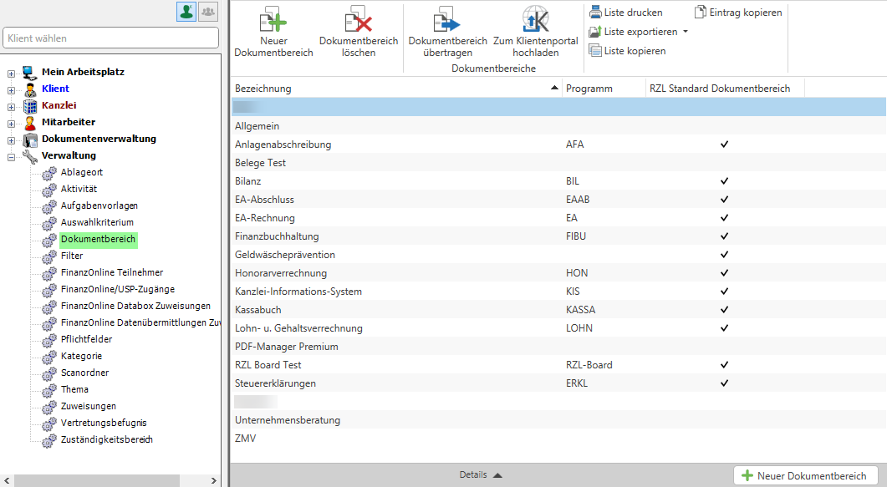Viewport: 887px width, 487px height.
Task: Click Zum Klientenportal hochladen icon
Action: 536,20
